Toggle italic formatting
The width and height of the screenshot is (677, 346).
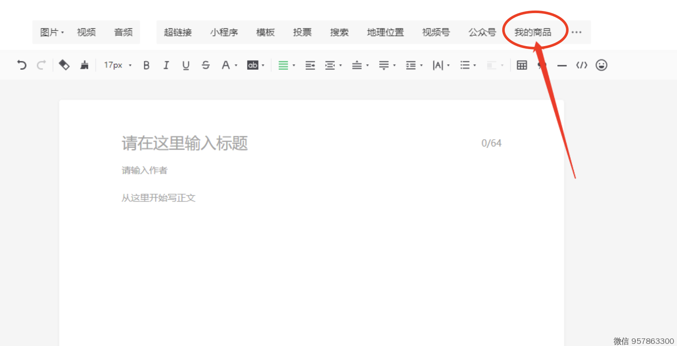tap(166, 65)
